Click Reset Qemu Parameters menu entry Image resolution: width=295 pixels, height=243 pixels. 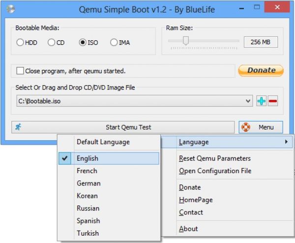point(215,158)
